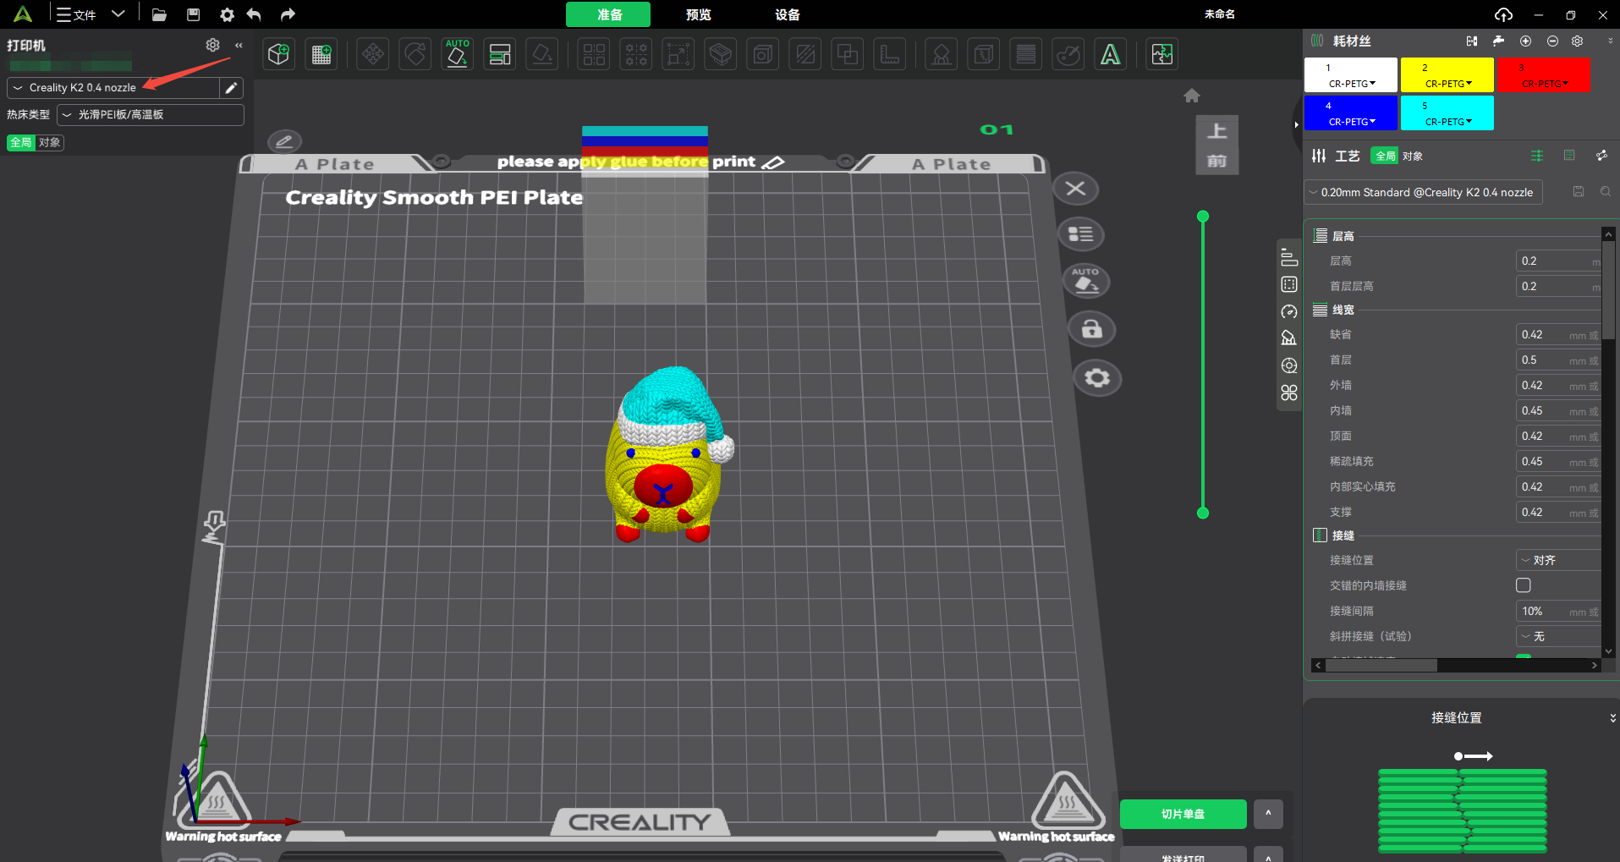This screenshot has width=1620, height=862.
Task: Click the Arrange all objects icon
Action: click(x=500, y=55)
